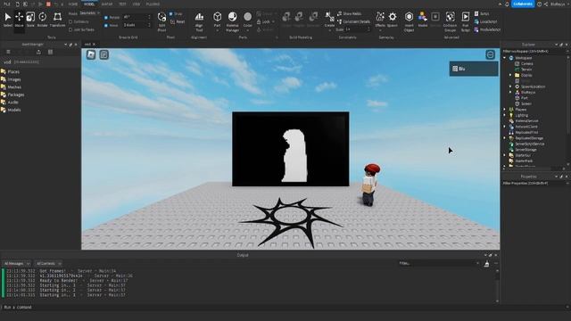Open the Mode Geometric dropdown
Screen dimensions: 571x321
click(89, 13)
